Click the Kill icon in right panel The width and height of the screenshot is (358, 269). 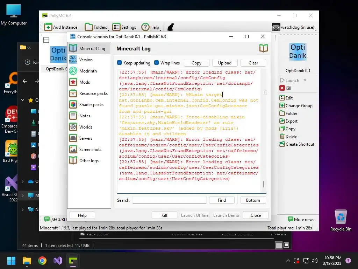(x=282, y=88)
